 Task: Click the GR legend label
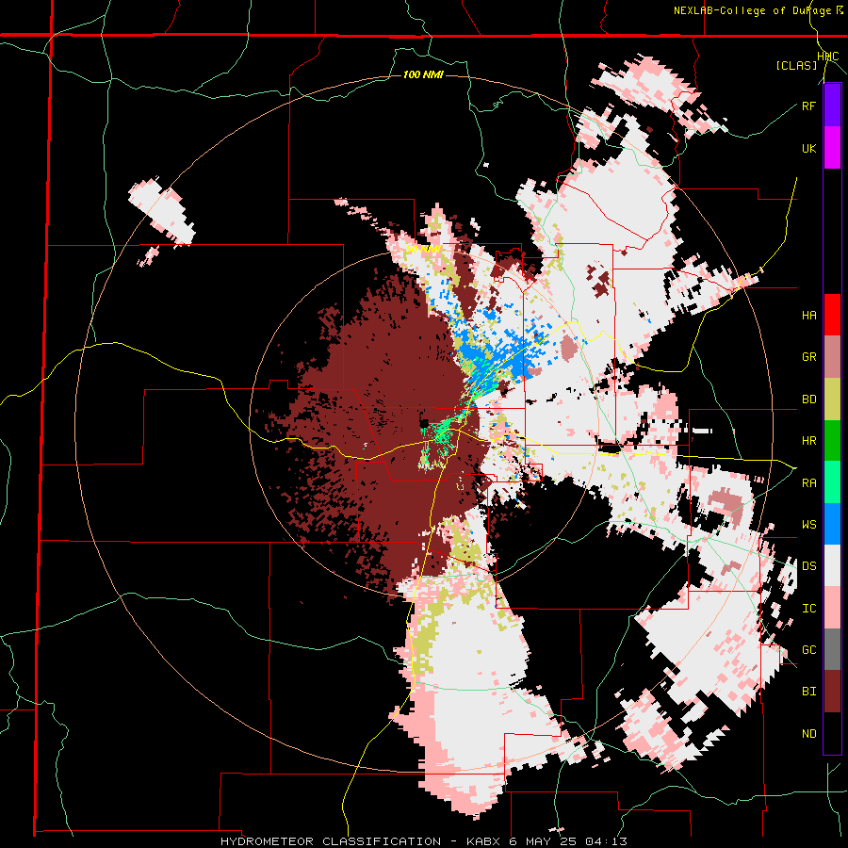click(x=809, y=357)
